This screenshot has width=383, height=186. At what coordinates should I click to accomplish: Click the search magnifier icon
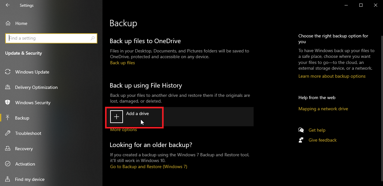[x=93, y=38]
